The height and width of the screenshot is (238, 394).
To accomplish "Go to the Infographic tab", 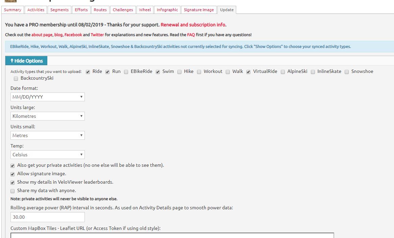I will [x=167, y=10].
